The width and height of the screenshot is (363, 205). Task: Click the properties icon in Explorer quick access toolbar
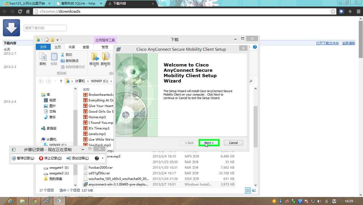[47, 40]
